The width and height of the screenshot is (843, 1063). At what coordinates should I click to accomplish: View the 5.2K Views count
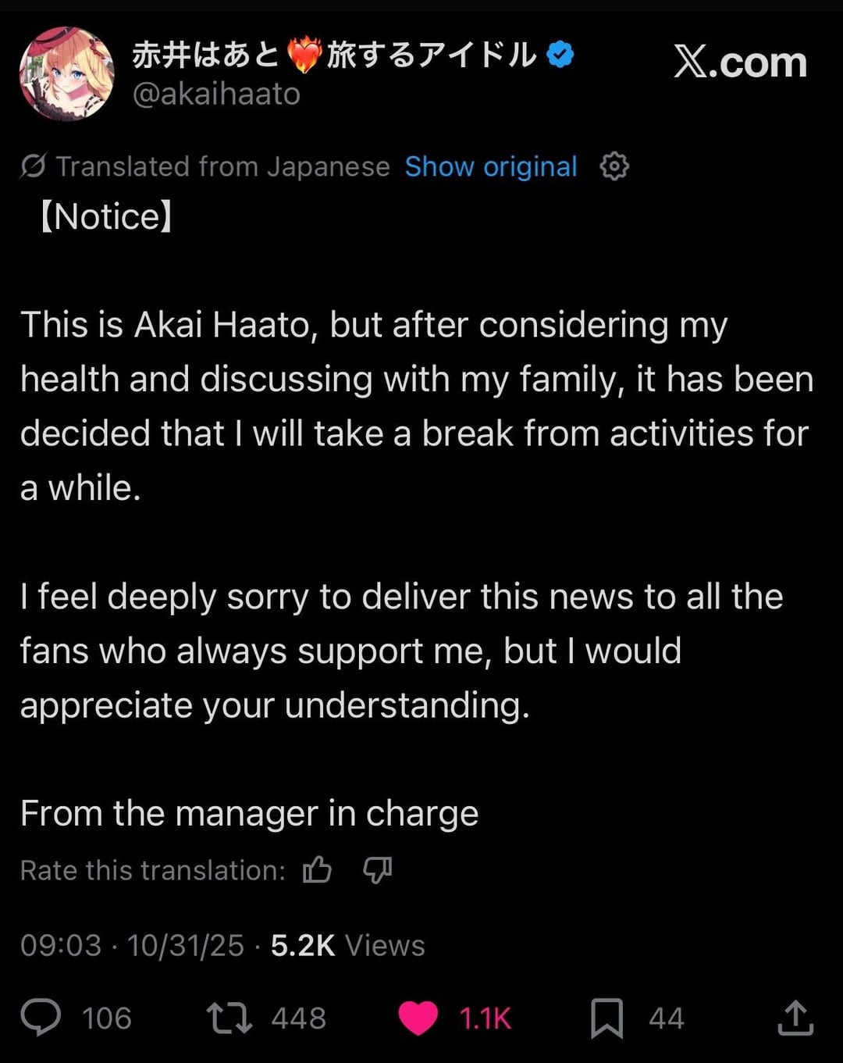pyautogui.click(x=347, y=945)
